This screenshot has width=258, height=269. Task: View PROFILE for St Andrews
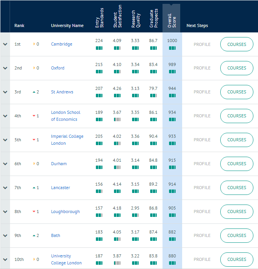pyautogui.click(x=202, y=92)
